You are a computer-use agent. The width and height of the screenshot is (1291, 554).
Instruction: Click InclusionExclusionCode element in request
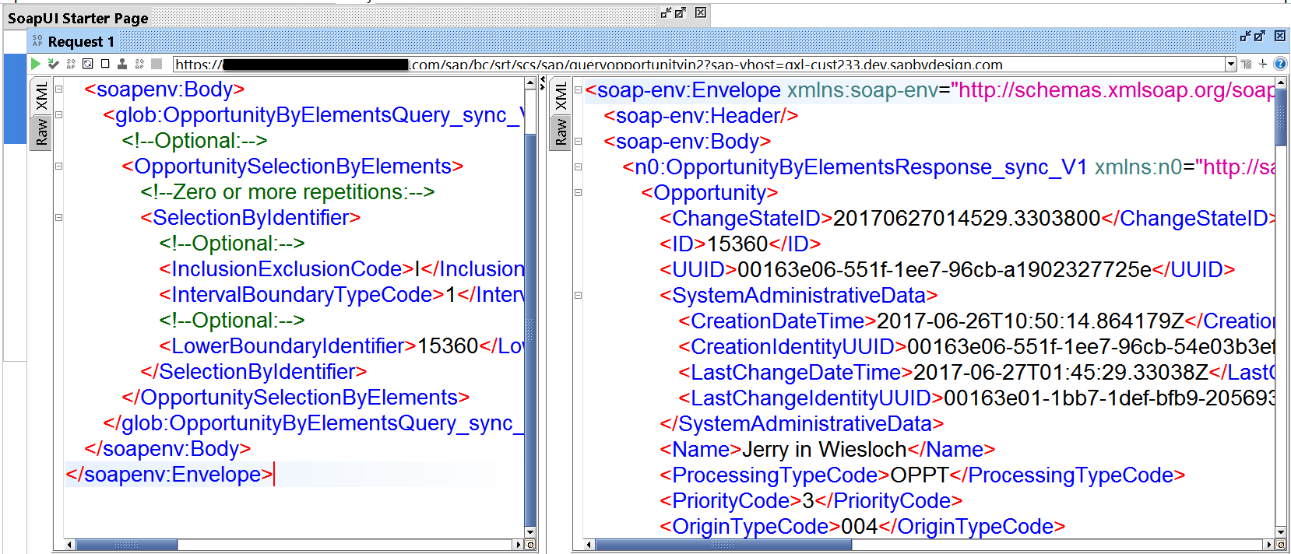(342, 269)
